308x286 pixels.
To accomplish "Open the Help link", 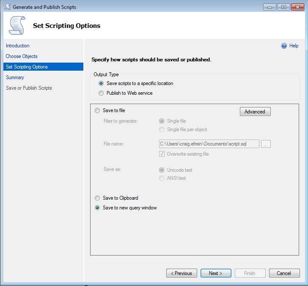I will [x=294, y=46].
